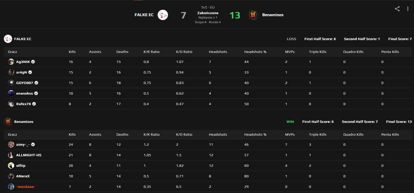Open ar4gN player avatar
The image size is (414, 193).
(x=11, y=72)
